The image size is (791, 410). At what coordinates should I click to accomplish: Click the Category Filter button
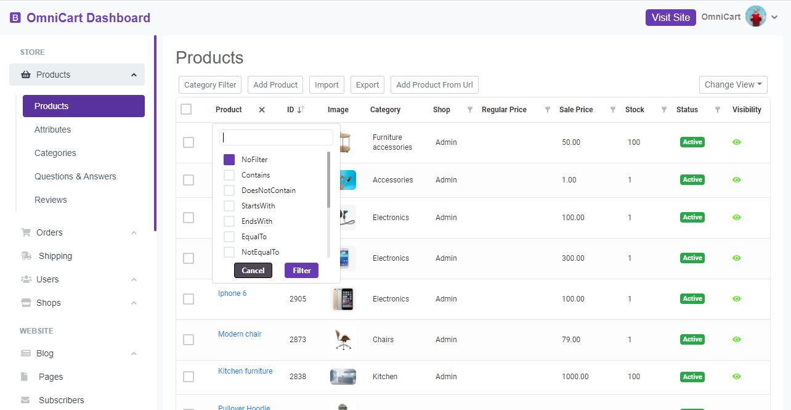click(210, 84)
